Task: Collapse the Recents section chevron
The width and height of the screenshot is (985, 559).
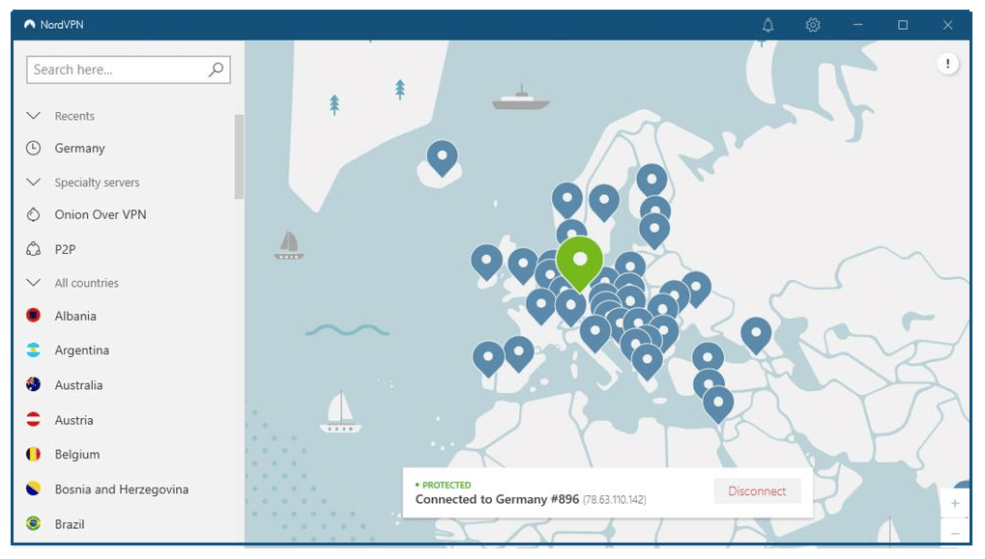Action: (34, 116)
